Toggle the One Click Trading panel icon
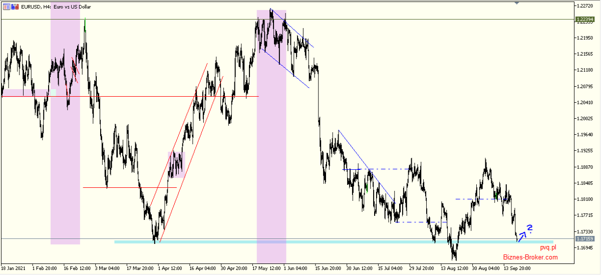Screen dimensions: 601x275 click(x=15, y=7)
